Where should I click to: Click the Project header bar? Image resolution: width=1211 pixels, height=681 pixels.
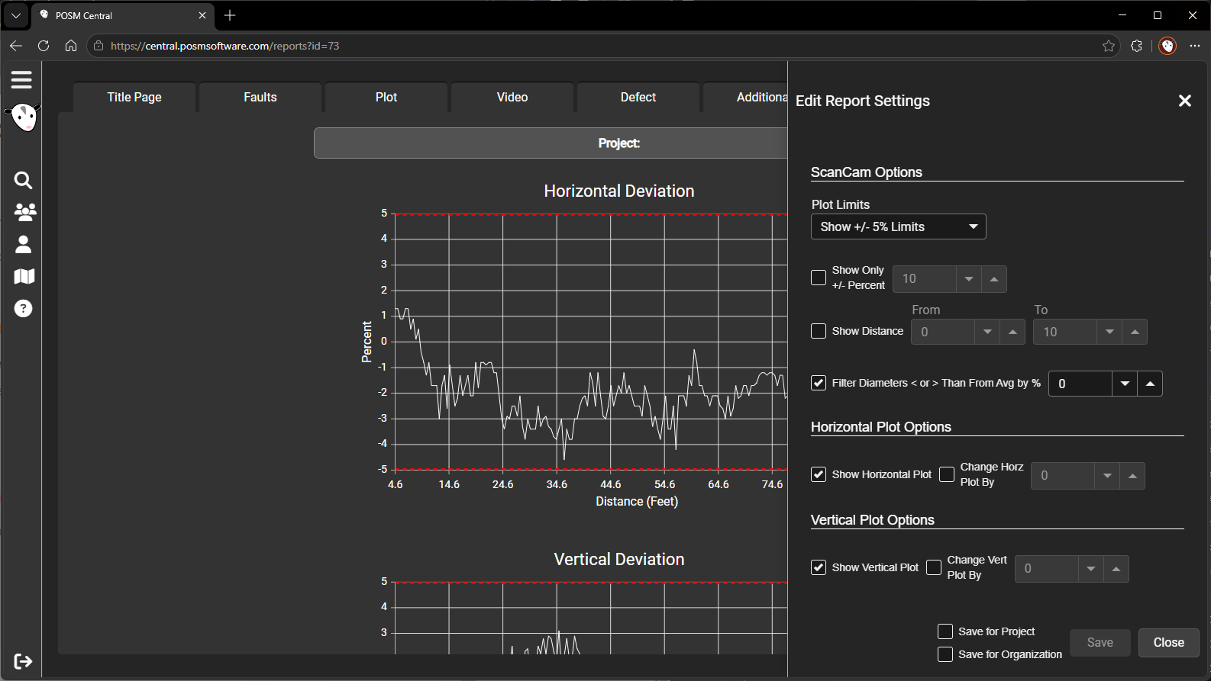point(551,143)
